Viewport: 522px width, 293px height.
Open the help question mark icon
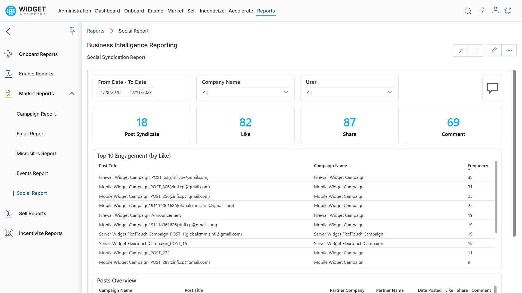482,11
